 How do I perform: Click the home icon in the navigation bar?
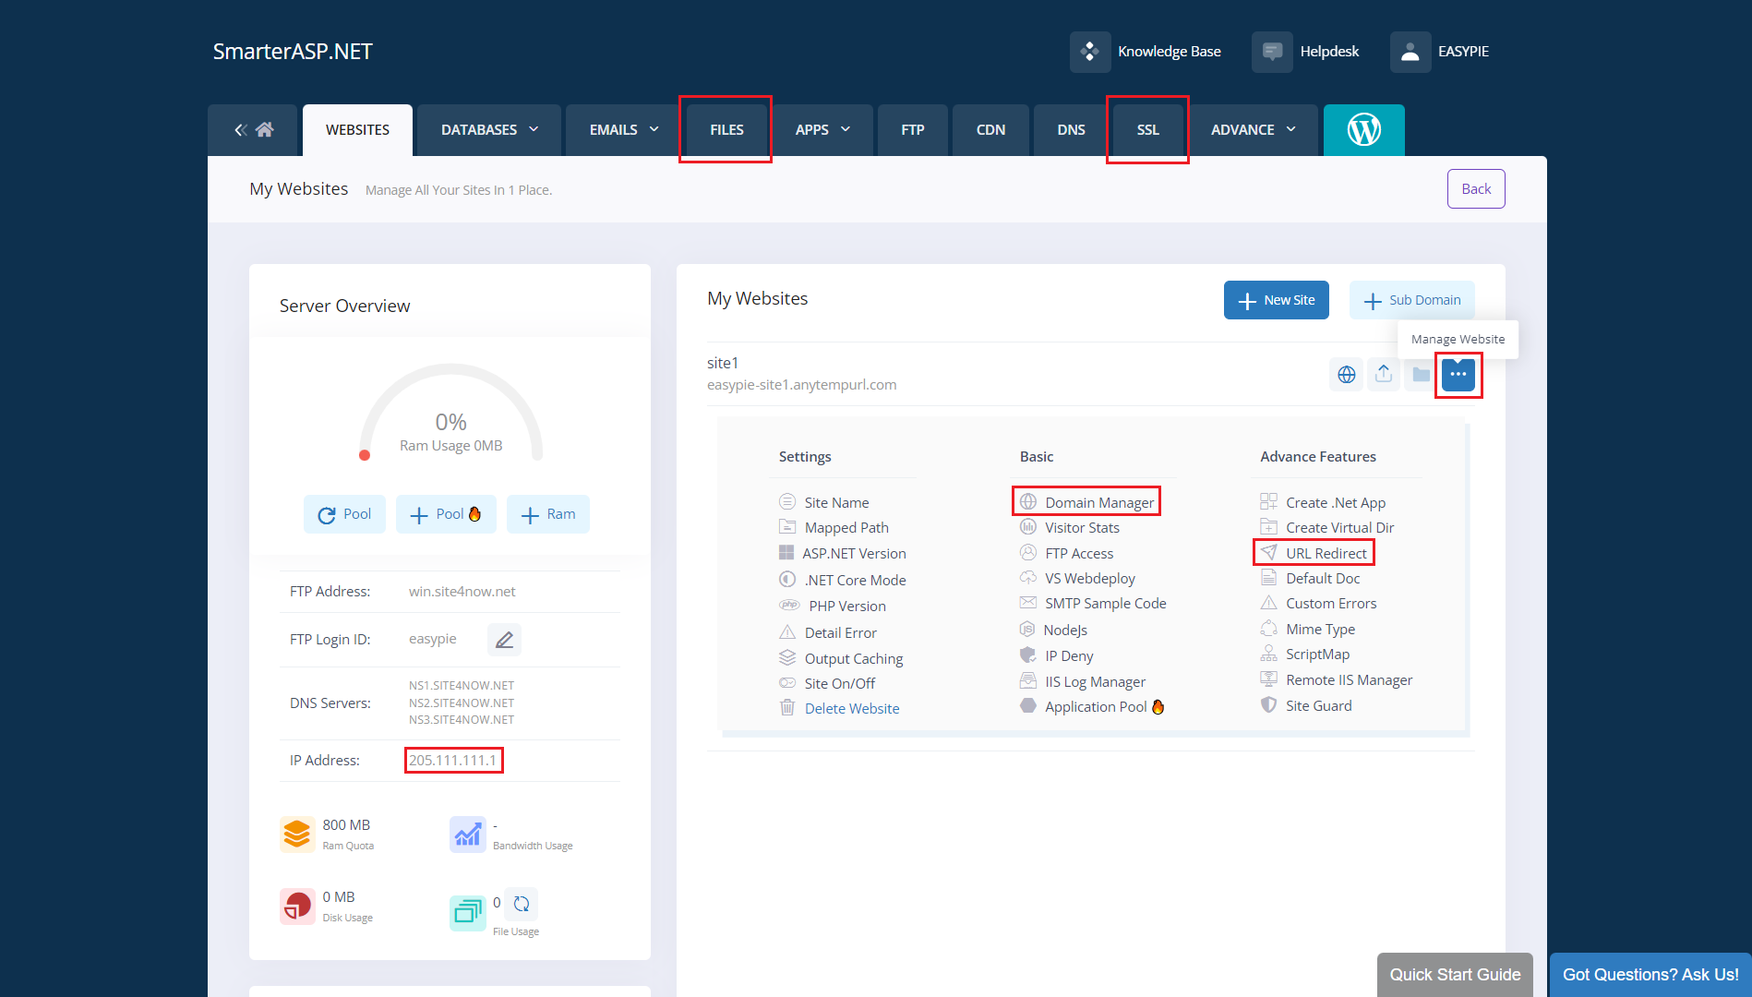tap(263, 129)
